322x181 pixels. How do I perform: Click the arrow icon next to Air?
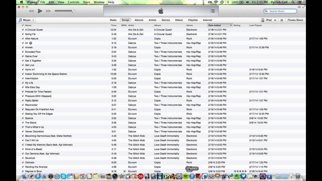tap(30, 43)
